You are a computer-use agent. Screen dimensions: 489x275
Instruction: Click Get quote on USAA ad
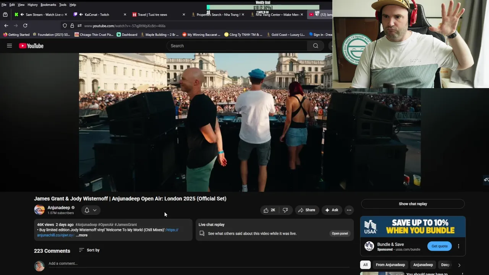tap(440, 246)
